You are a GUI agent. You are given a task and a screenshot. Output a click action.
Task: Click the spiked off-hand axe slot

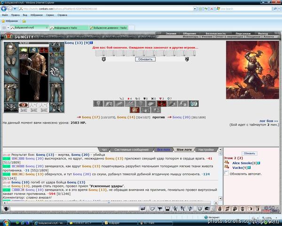56,74
